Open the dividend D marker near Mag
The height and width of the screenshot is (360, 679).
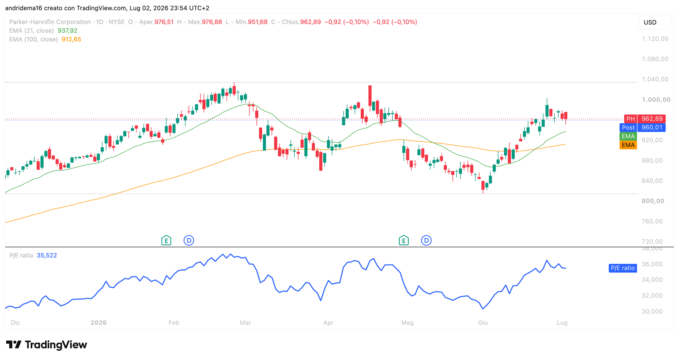[426, 240]
